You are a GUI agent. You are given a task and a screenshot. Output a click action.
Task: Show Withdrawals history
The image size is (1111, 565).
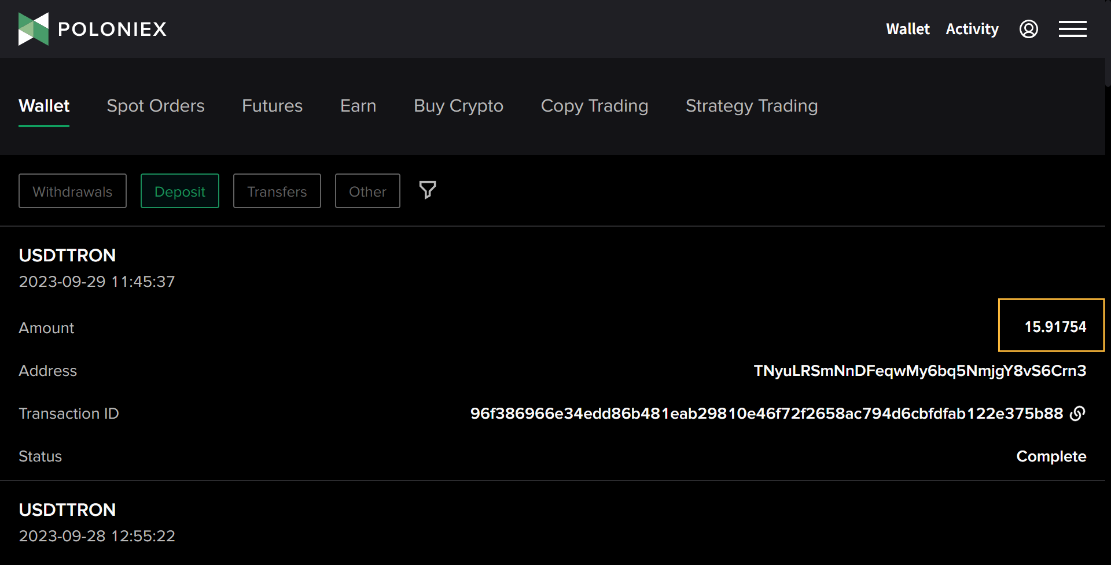click(x=72, y=191)
